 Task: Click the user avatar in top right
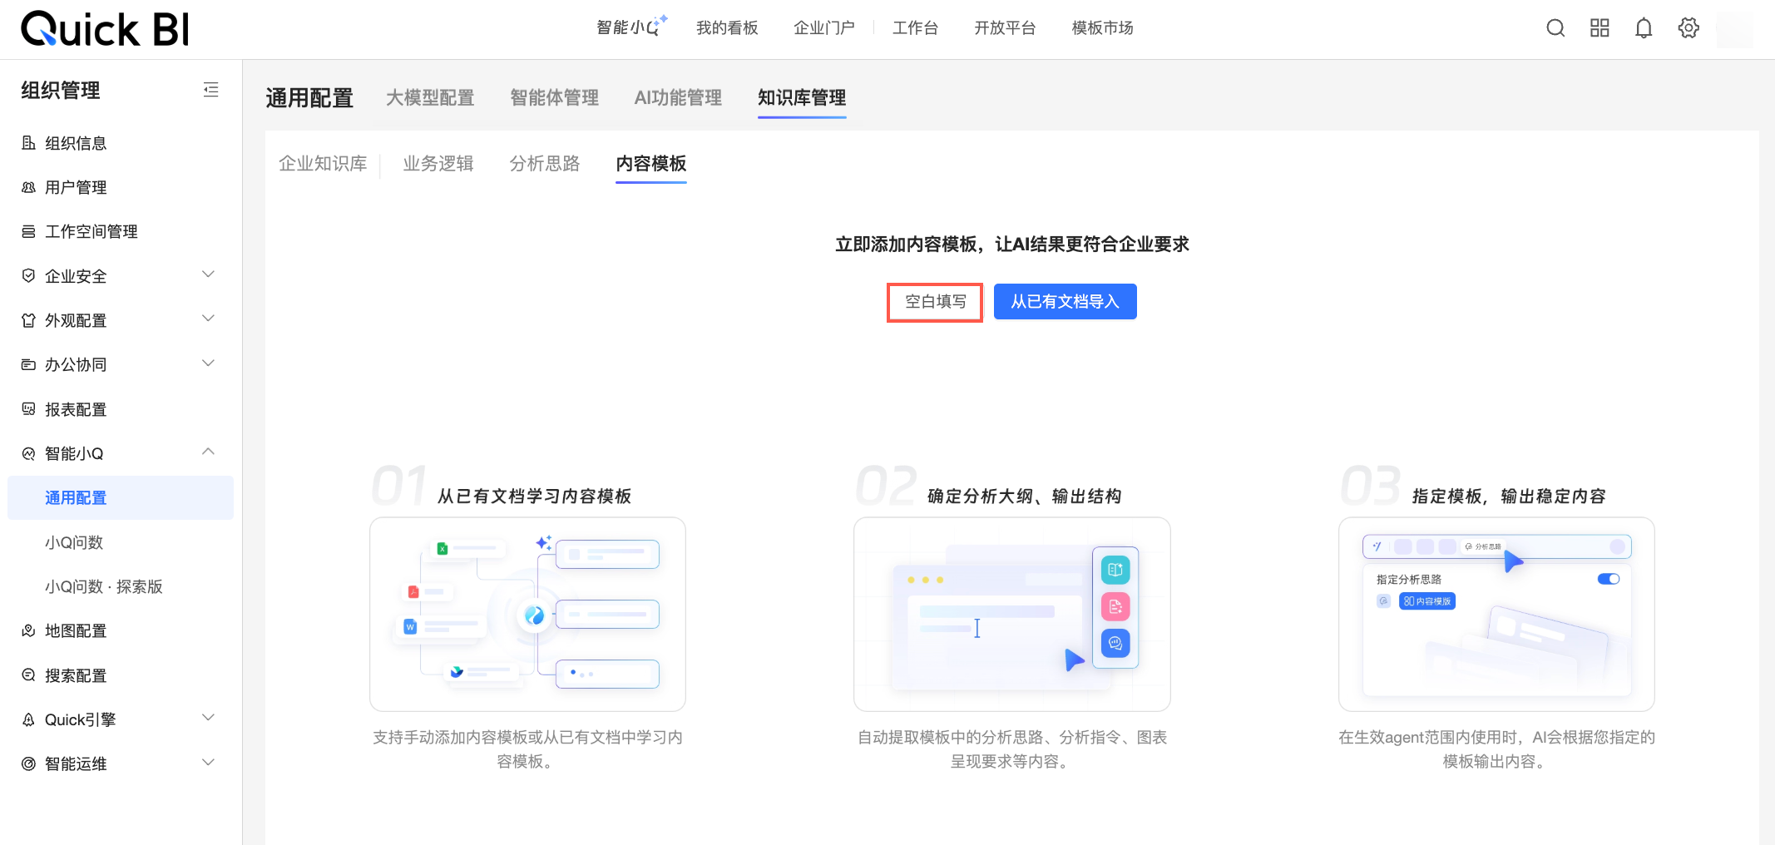1735,29
